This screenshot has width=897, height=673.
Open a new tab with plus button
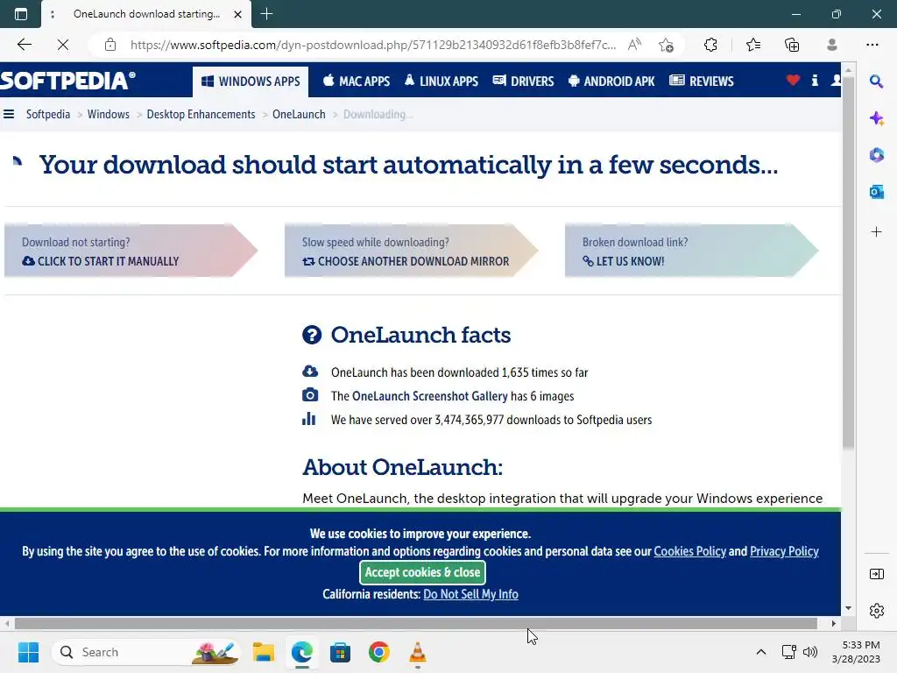266,14
